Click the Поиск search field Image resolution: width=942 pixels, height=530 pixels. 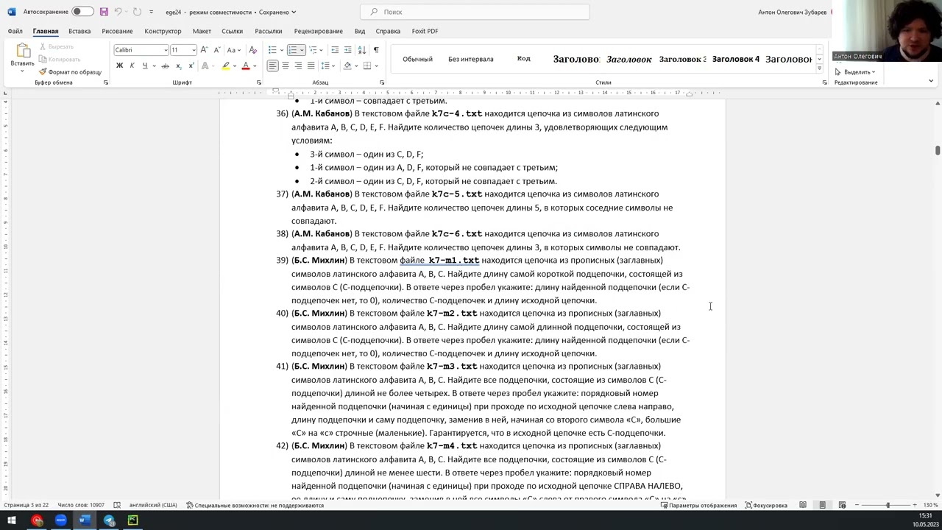(x=475, y=12)
